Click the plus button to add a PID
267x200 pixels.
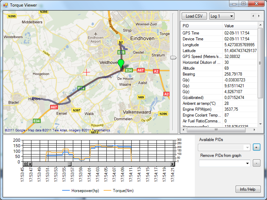point(256,147)
